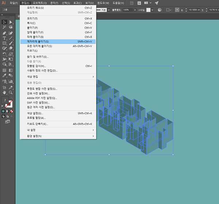219x204 pixels.
Task: Choose 제자리에 붙이기(S) menu item
Action: (58, 42)
